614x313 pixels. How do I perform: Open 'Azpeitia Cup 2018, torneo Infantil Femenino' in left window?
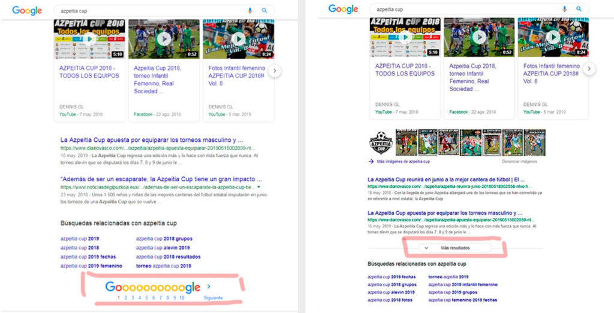click(x=158, y=80)
